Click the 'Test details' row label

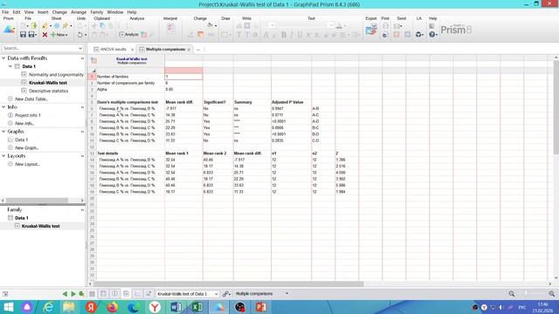point(107,154)
